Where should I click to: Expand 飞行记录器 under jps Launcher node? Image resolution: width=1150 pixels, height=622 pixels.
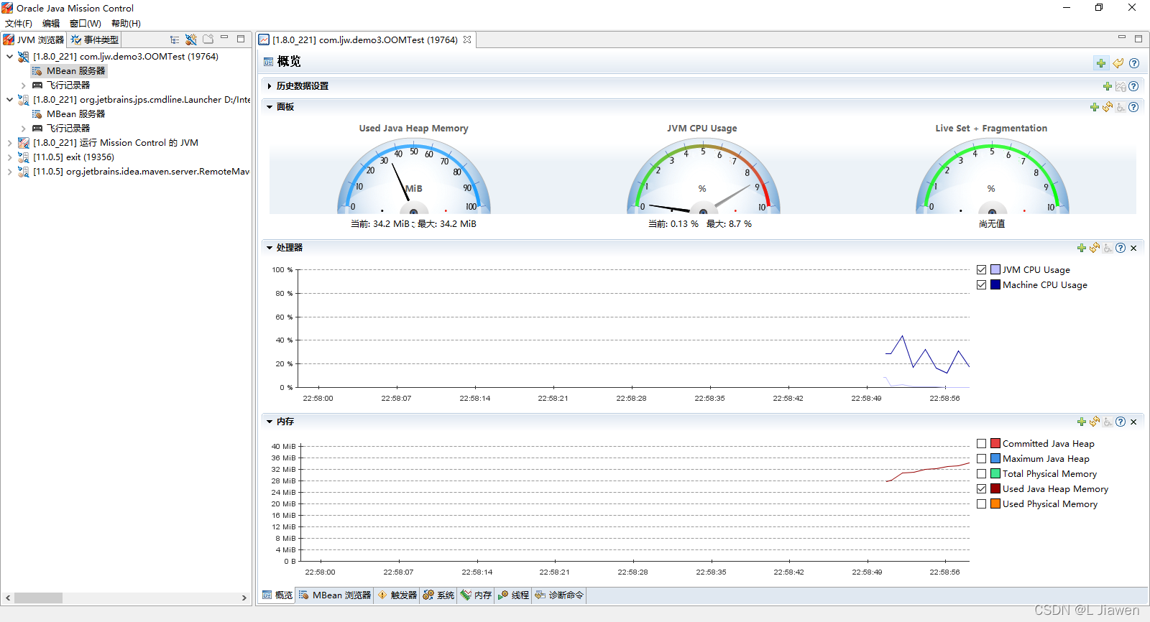24,129
